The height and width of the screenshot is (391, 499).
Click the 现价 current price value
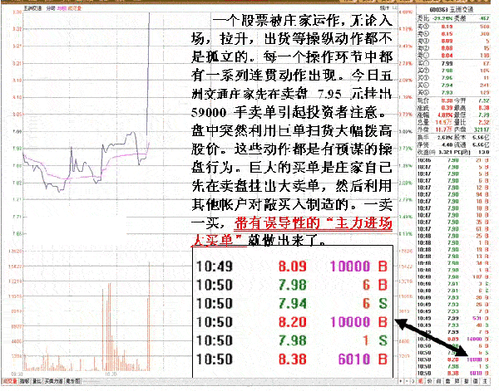[x=447, y=101]
